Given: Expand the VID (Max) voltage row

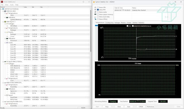Looking at the screenshot, I should [x=7, y=26].
